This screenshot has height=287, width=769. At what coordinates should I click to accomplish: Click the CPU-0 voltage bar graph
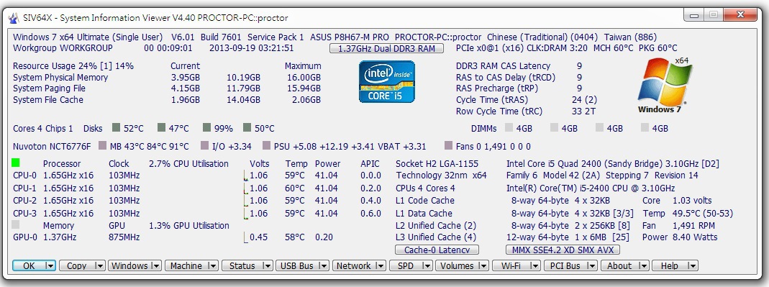coord(246,176)
